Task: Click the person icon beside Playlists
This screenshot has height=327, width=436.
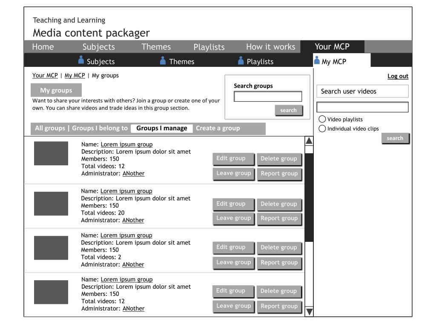Action: (x=241, y=60)
